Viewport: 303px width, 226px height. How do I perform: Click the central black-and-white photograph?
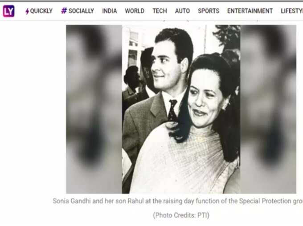point(181,109)
